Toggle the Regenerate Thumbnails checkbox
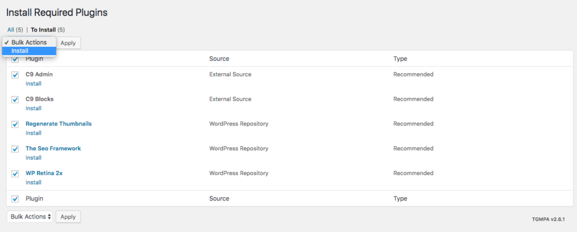Viewport: 577px width, 232px height. (x=15, y=124)
